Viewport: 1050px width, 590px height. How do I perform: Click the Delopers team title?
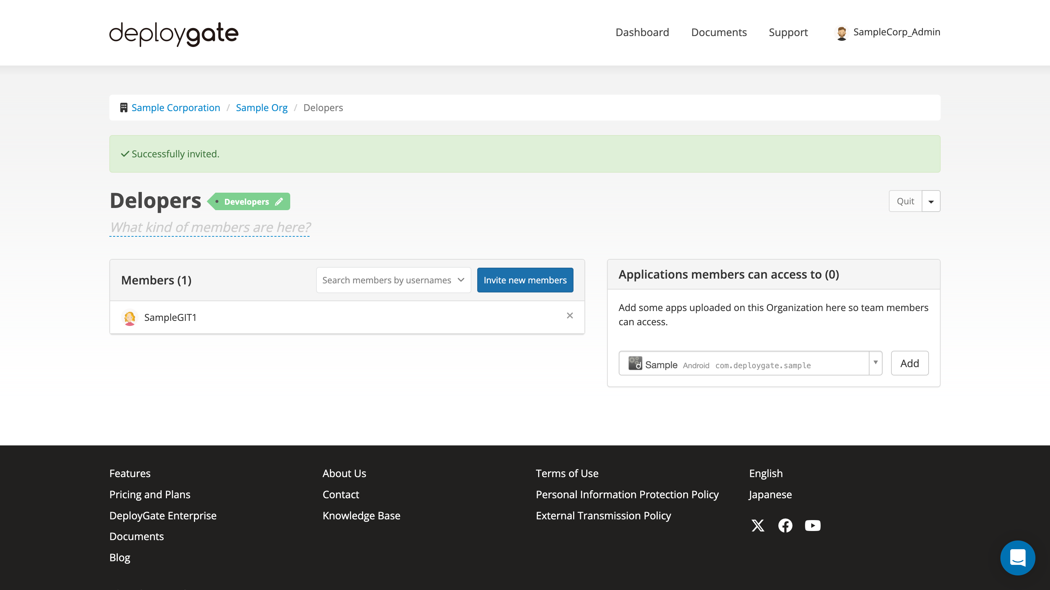155,201
